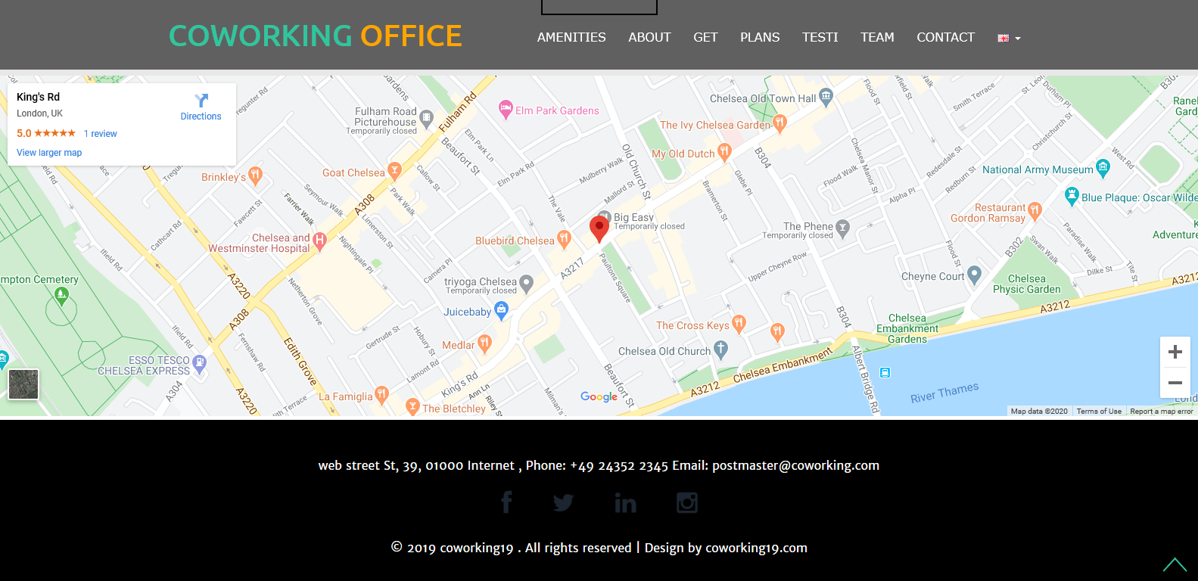1198x581 pixels.
Task: Open the TESTI menu item
Action: (x=820, y=37)
